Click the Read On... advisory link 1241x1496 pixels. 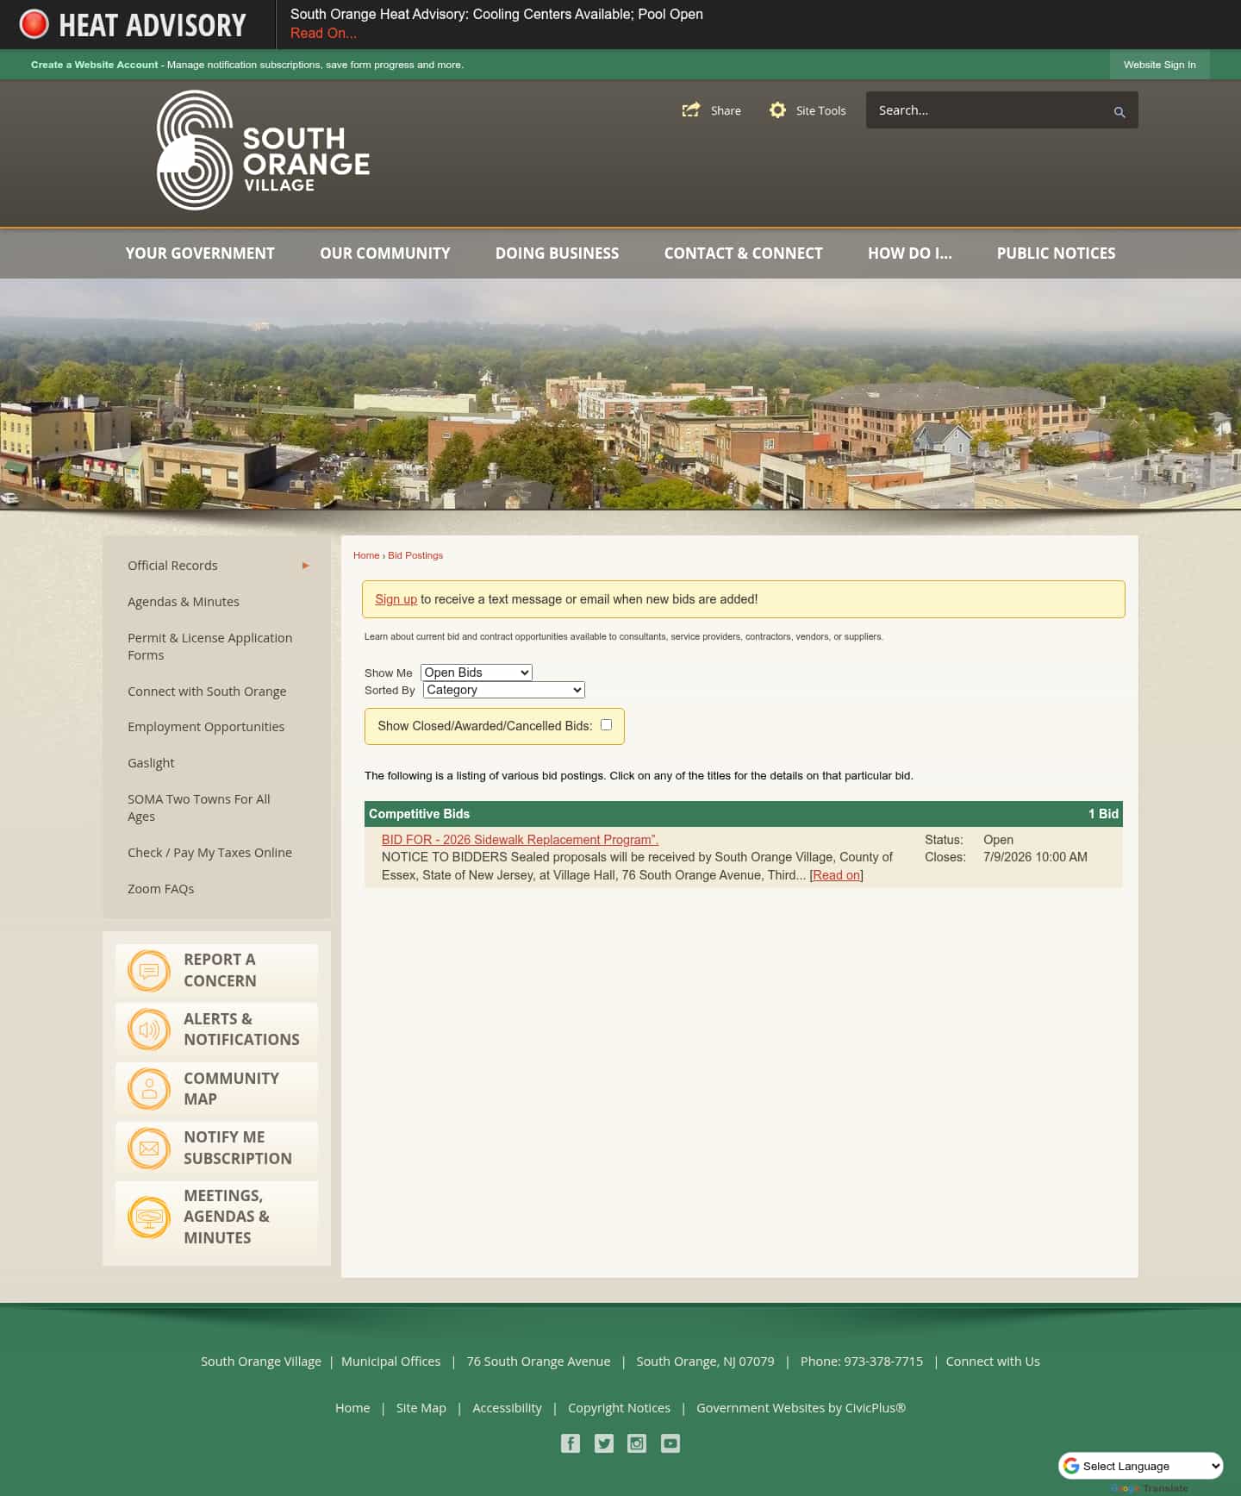(323, 33)
